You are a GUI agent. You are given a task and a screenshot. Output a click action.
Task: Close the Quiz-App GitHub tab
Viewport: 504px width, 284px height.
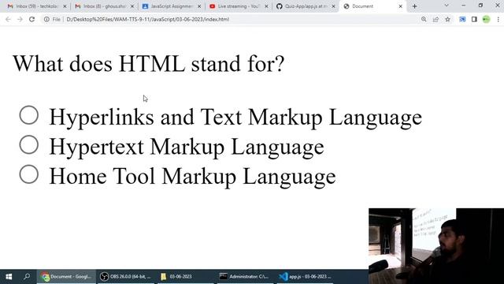point(333,6)
